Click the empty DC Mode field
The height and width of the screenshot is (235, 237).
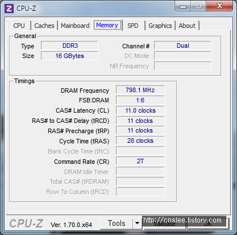pyautogui.click(x=182, y=56)
